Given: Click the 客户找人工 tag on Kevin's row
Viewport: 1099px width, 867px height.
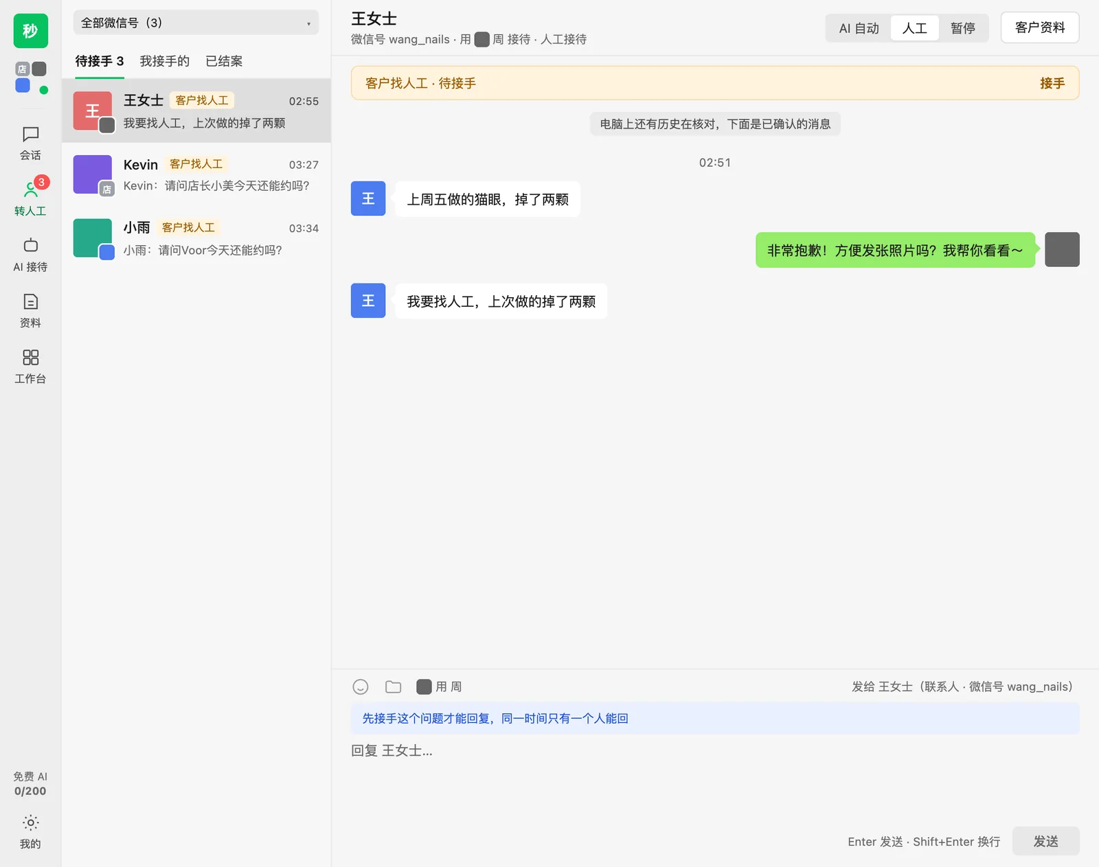Looking at the screenshot, I should click(x=196, y=164).
